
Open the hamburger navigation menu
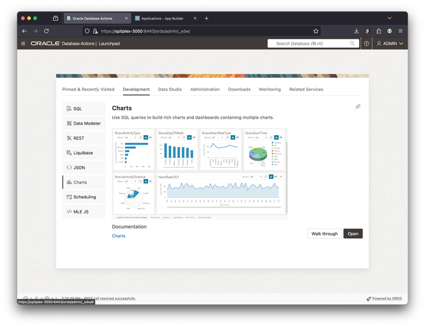click(23, 43)
